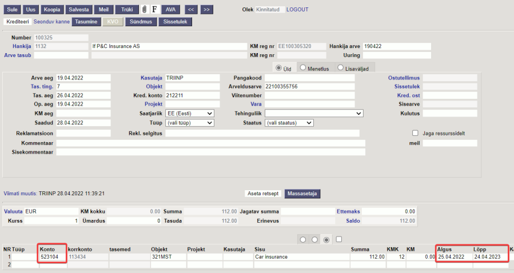The width and height of the screenshot is (514, 273).
Task: Open the Tehinguliik dropdown
Action: (314, 113)
